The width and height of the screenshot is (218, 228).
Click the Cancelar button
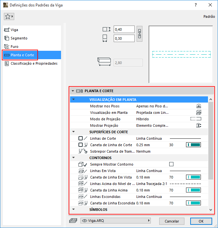click(172, 221)
